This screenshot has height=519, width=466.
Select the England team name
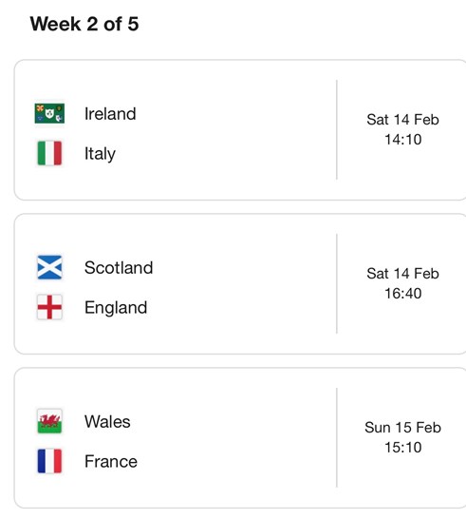pos(116,308)
